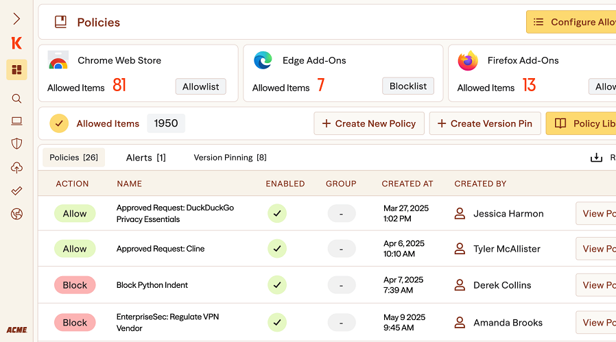
Task: Disable the Block Python Indent policy checkmark
Action: (277, 285)
